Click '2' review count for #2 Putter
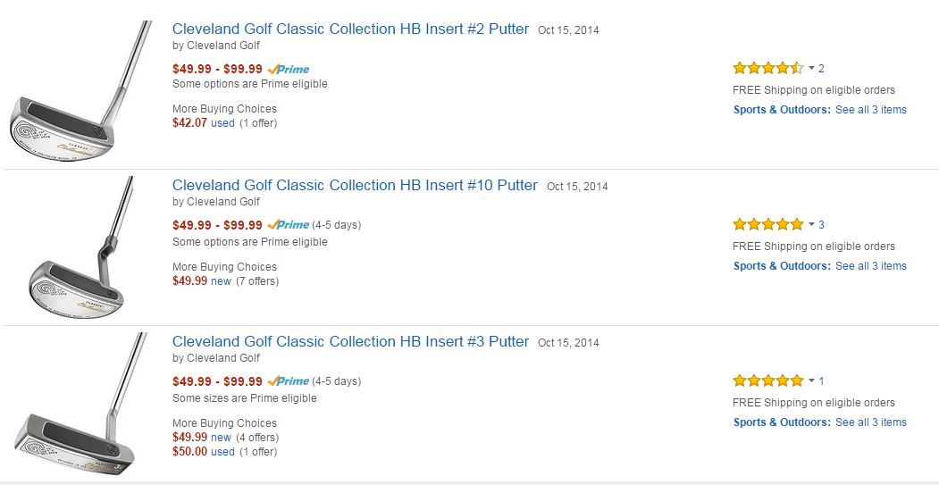 pos(821,69)
